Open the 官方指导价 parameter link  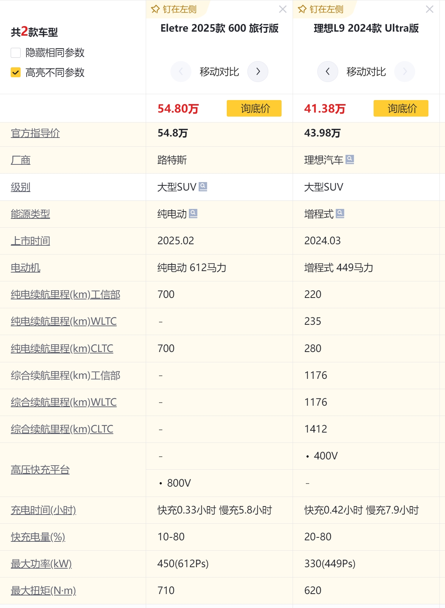[x=35, y=133]
